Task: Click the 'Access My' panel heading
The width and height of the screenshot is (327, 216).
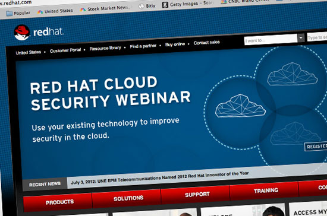Action: pyautogui.click(x=310, y=212)
